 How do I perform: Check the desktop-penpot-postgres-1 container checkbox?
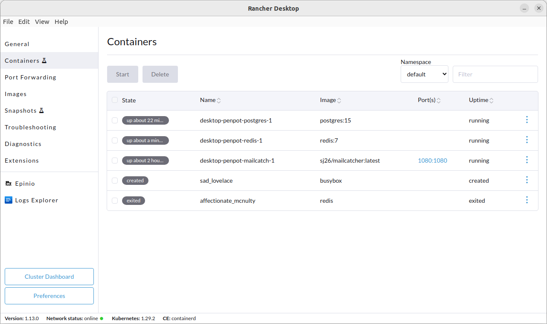[115, 120]
